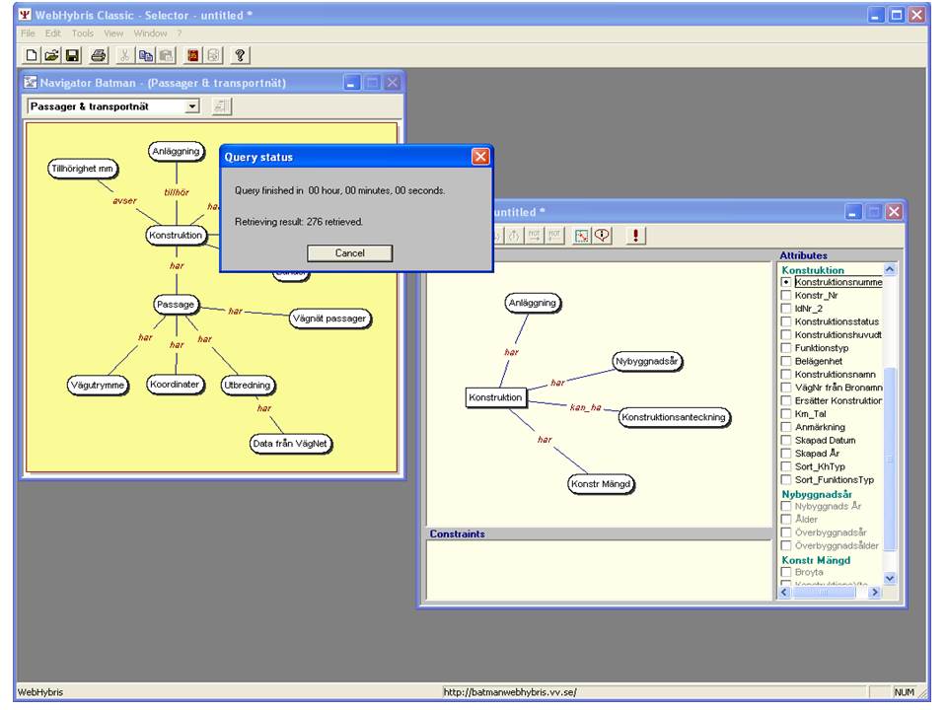Close the Query status dialog
The height and width of the screenshot is (710, 947).
[x=480, y=157]
